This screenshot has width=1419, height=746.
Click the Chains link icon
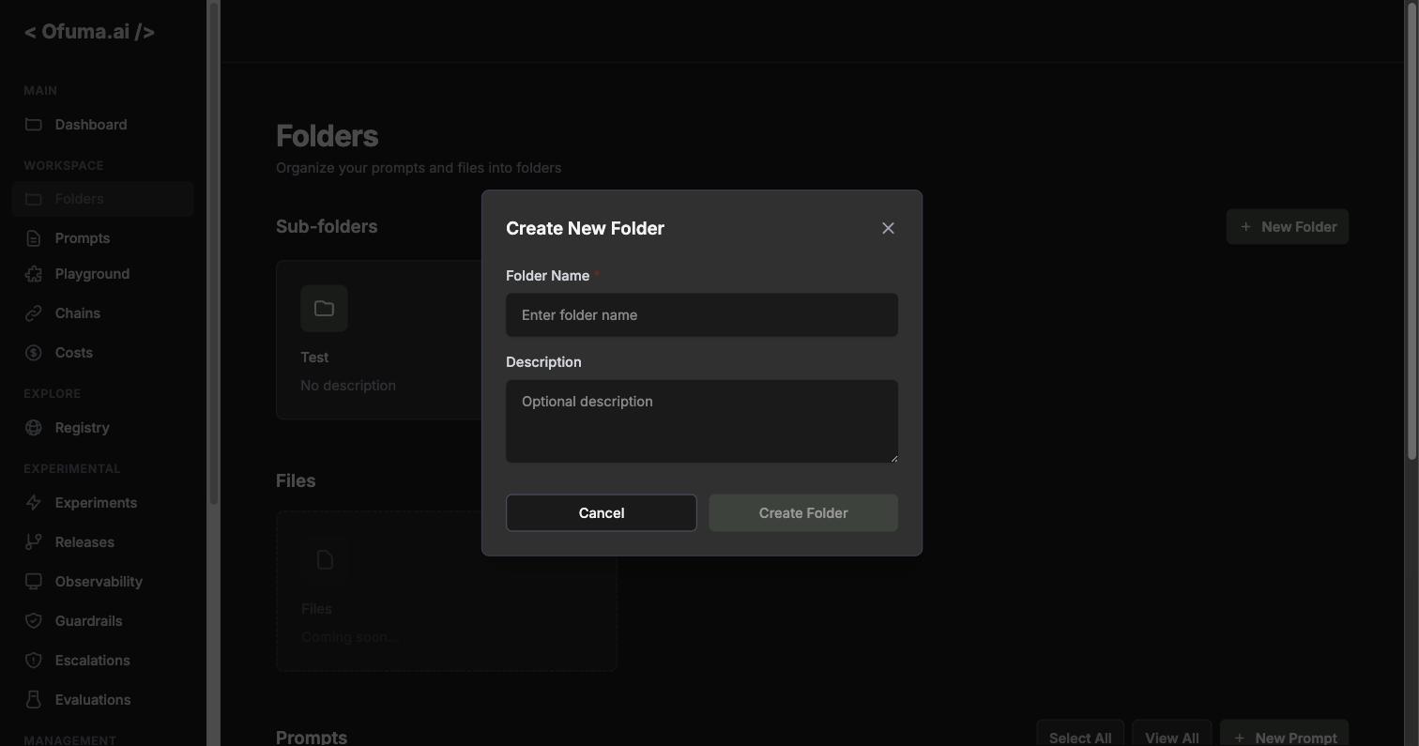point(34,313)
